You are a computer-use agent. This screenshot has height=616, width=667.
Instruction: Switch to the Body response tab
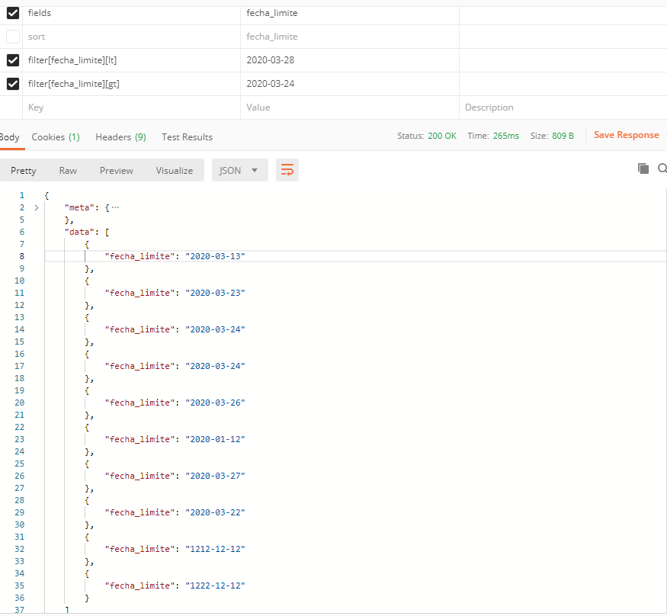click(9, 137)
